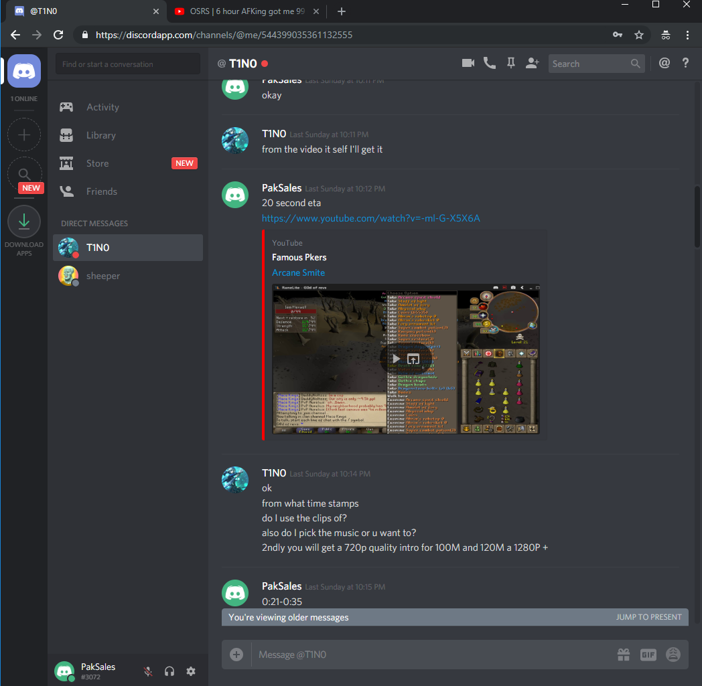
Task: Open Library in the sidebar
Action: [x=127, y=135]
